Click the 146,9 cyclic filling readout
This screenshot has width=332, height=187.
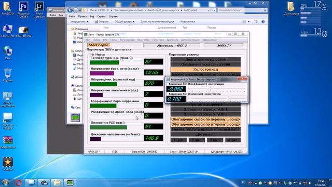coord(154,138)
